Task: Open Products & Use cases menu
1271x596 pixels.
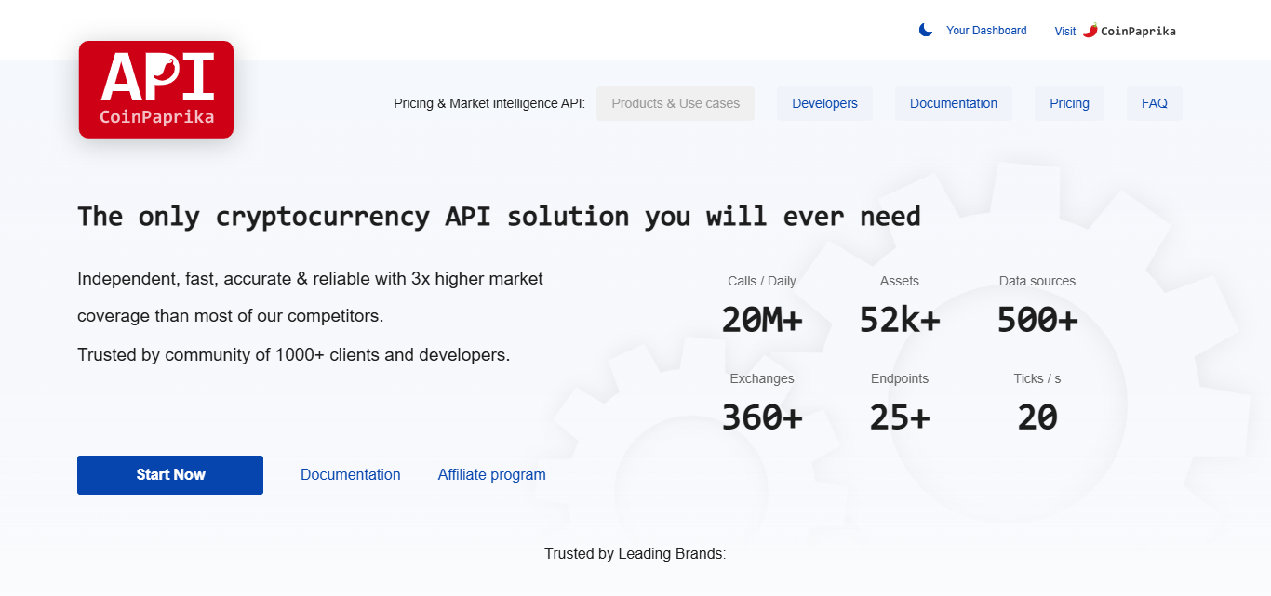Action: coord(676,103)
